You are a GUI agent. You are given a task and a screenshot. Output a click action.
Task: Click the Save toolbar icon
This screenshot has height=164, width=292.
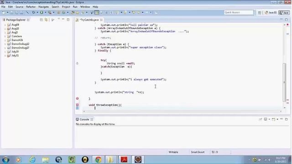[x=11, y=12]
